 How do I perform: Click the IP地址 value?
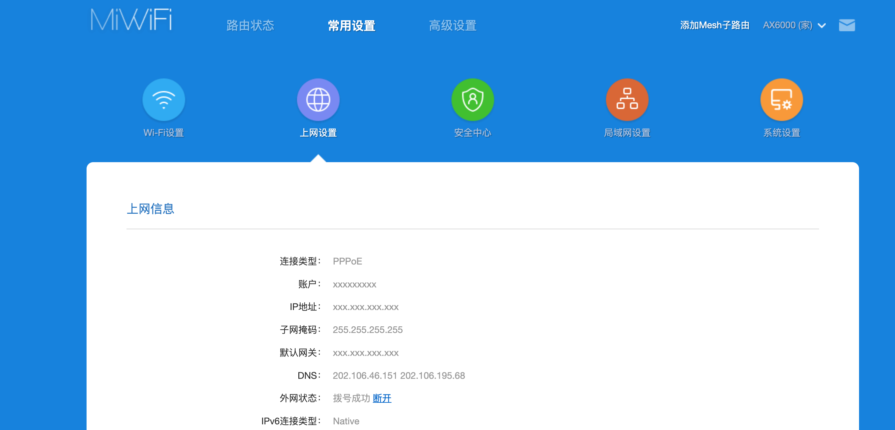(x=366, y=307)
